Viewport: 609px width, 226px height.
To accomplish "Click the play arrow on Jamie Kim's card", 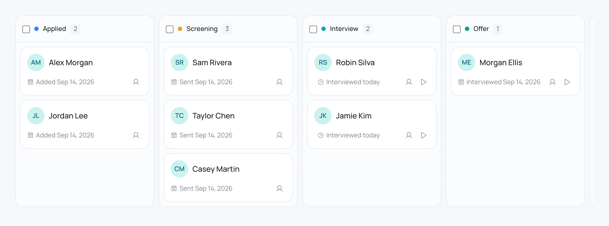I will pyautogui.click(x=424, y=135).
